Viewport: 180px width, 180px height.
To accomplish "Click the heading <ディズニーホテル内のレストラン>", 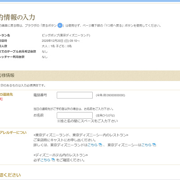I will point(61,155).
